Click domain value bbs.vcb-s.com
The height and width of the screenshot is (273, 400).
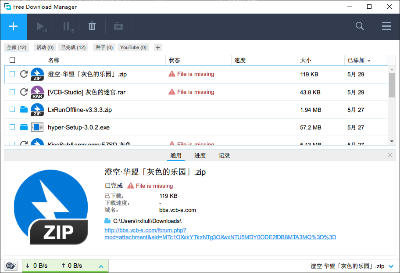pos(178,210)
